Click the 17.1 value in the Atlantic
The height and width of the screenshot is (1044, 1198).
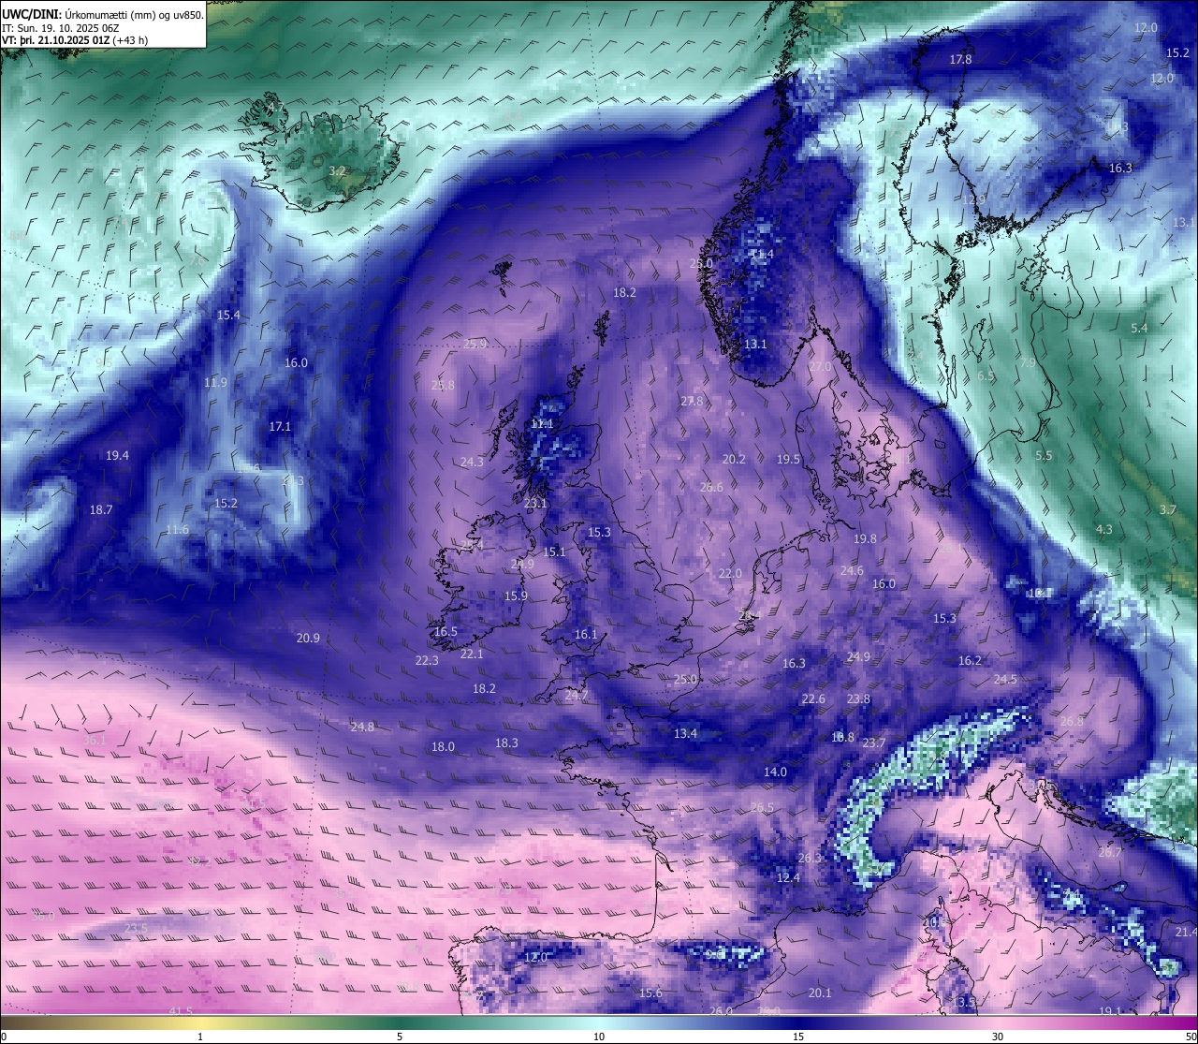coord(280,426)
